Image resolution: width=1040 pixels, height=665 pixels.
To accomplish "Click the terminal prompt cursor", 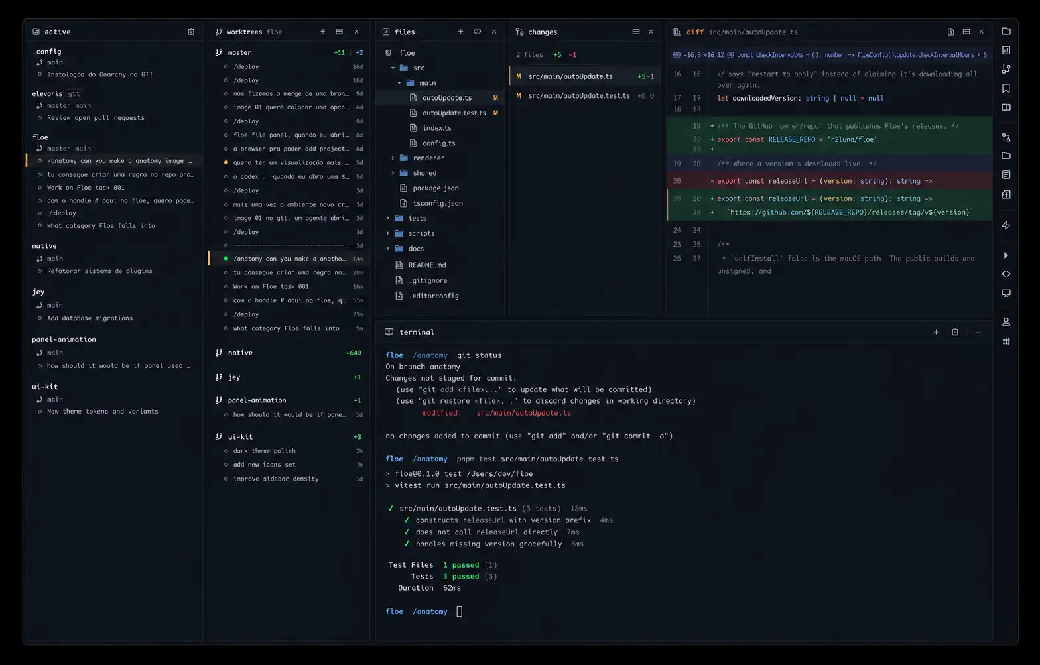I will point(459,611).
